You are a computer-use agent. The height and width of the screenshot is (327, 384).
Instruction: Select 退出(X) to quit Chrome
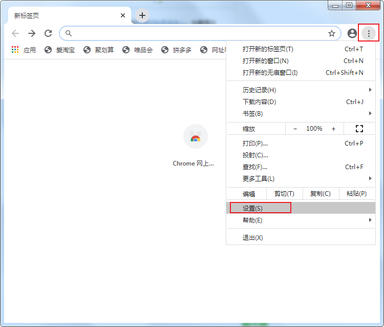301,237
